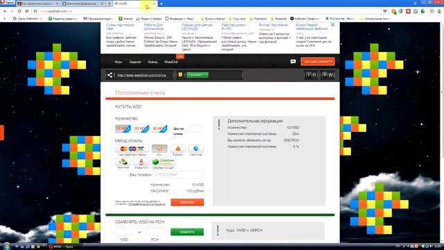Open the Соц сети bookmarks folder

tap(237, 19)
